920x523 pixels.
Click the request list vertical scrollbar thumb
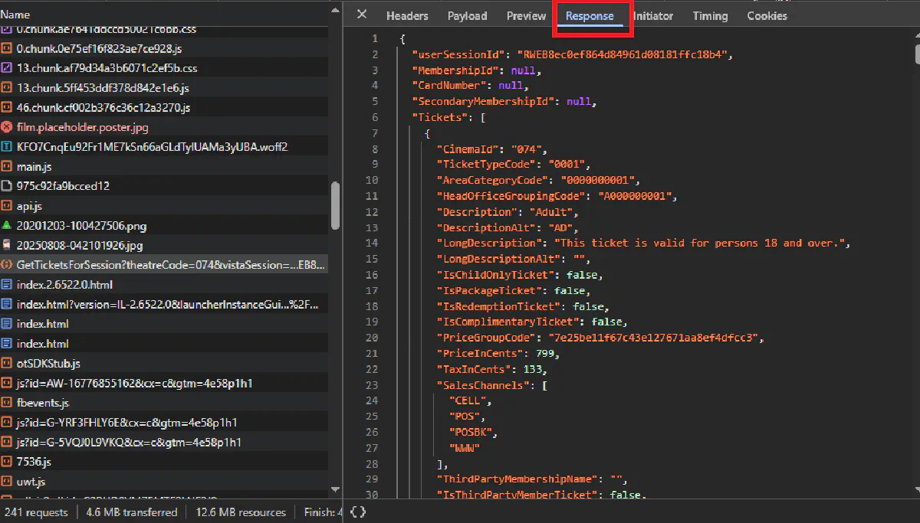(335, 205)
